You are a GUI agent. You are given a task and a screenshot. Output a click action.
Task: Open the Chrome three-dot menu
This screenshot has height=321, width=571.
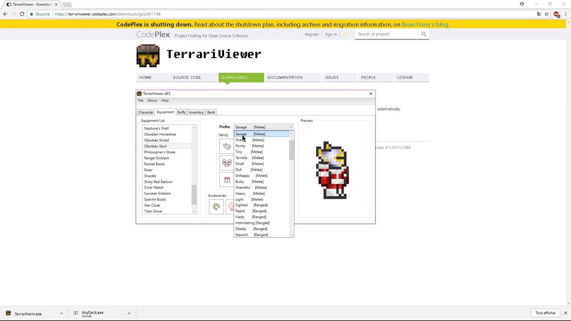point(565,14)
